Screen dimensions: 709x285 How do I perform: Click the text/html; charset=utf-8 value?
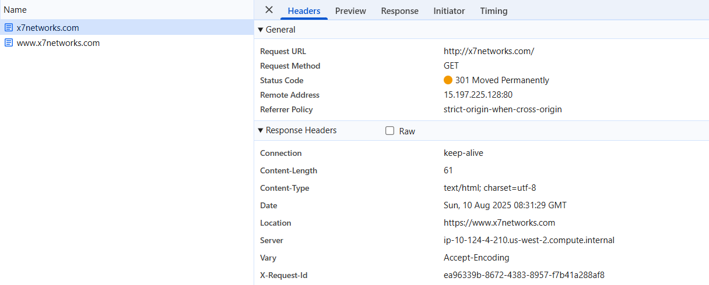click(x=490, y=188)
